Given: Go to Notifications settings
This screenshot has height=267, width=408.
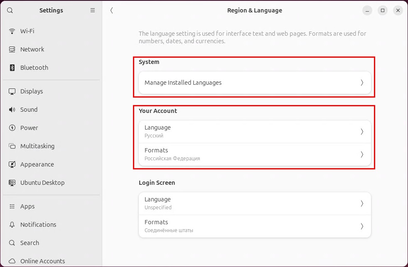Looking at the screenshot, I should (x=38, y=225).
